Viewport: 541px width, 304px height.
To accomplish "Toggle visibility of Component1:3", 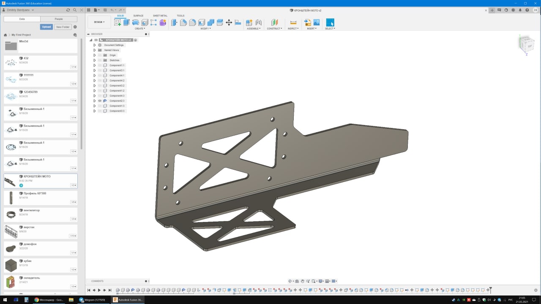I will coord(100,106).
